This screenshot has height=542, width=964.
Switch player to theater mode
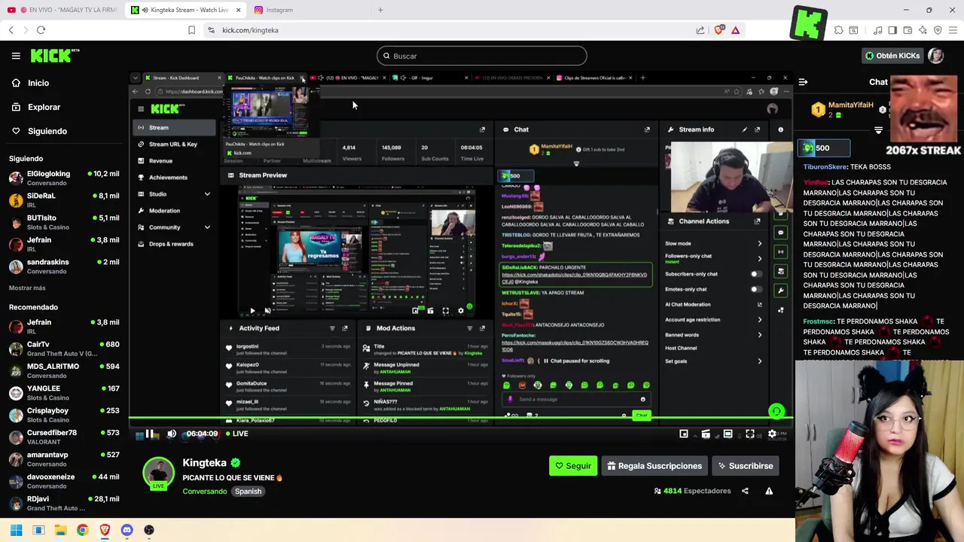pos(728,434)
